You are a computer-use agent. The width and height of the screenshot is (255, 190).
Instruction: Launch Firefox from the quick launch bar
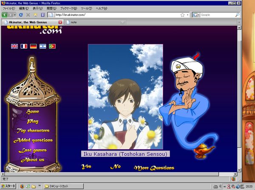(22, 187)
